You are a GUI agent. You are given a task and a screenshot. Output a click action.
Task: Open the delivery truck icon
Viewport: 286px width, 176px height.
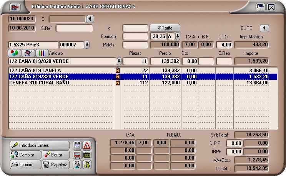click(x=76, y=155)
